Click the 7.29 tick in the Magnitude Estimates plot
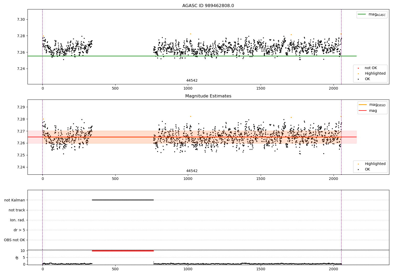 (21, 107)
